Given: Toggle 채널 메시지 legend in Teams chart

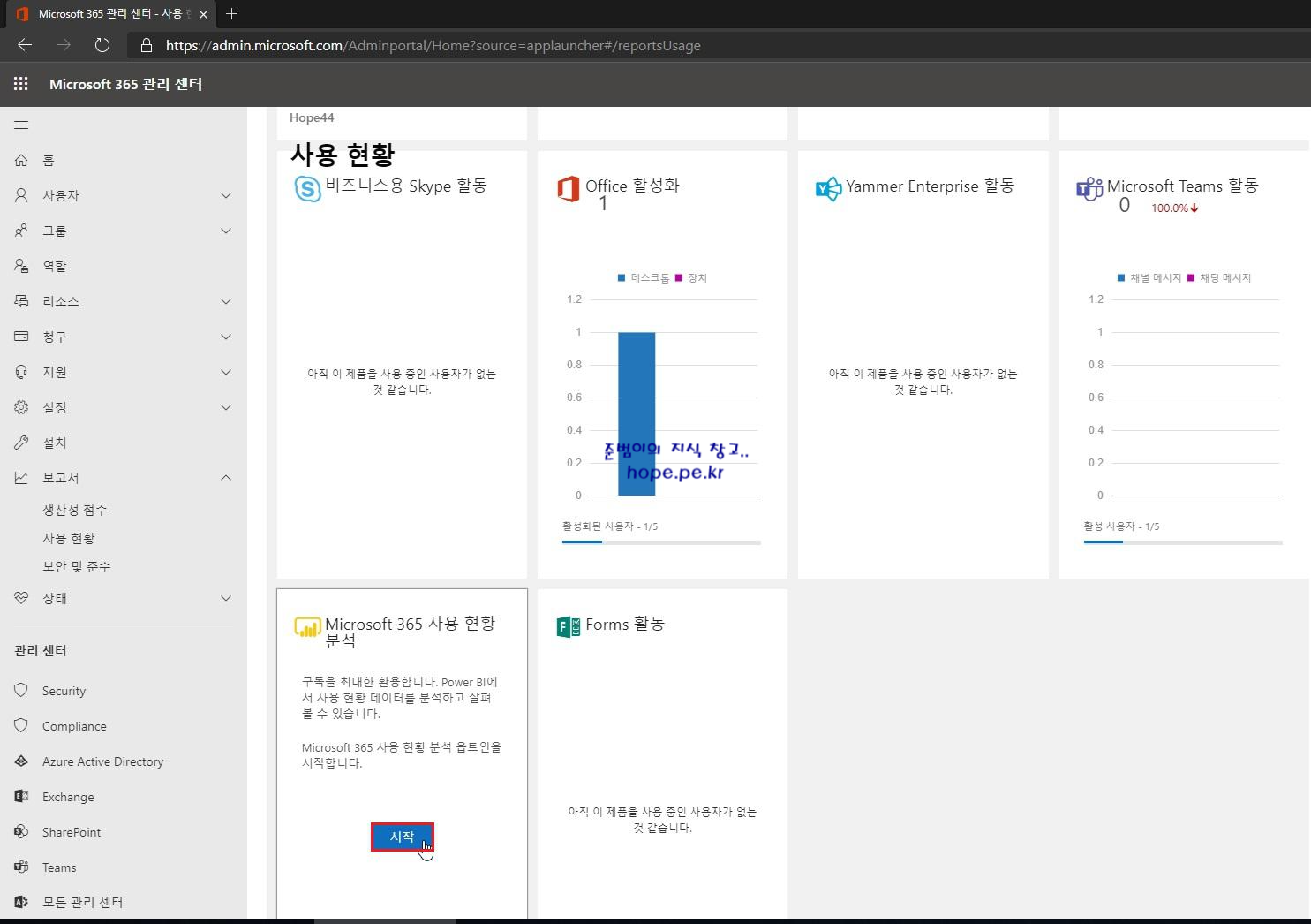Looking at the screenshot, I should coord(1149,277).
